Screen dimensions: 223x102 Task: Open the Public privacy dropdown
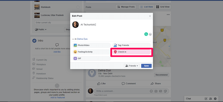coord(41,29)
